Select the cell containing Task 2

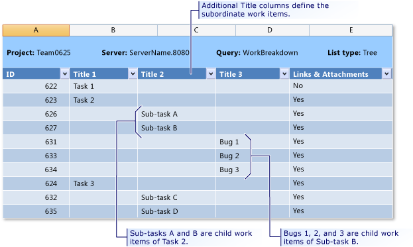pyautogui.click(x=103, y=100)
